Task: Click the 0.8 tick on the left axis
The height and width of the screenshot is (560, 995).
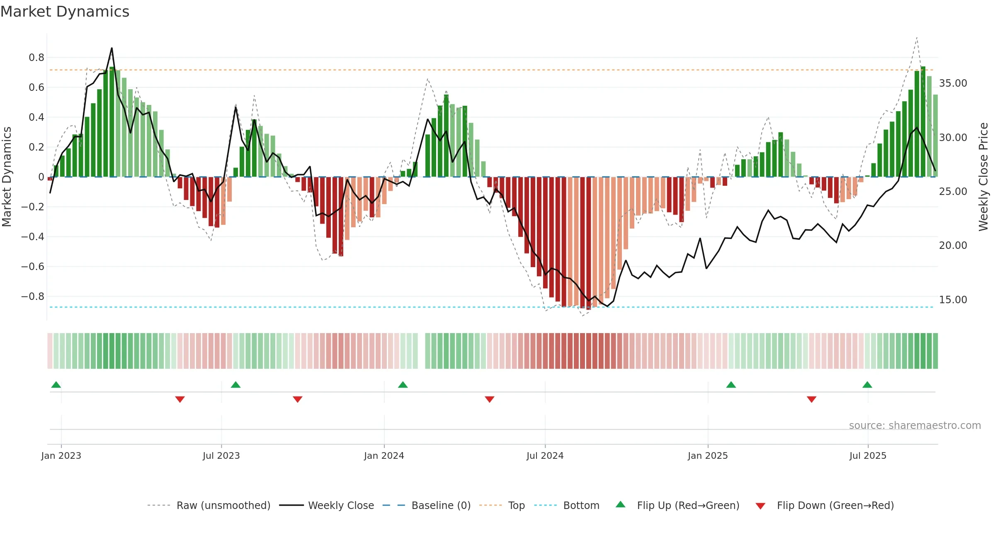Action: click(36, 58)
